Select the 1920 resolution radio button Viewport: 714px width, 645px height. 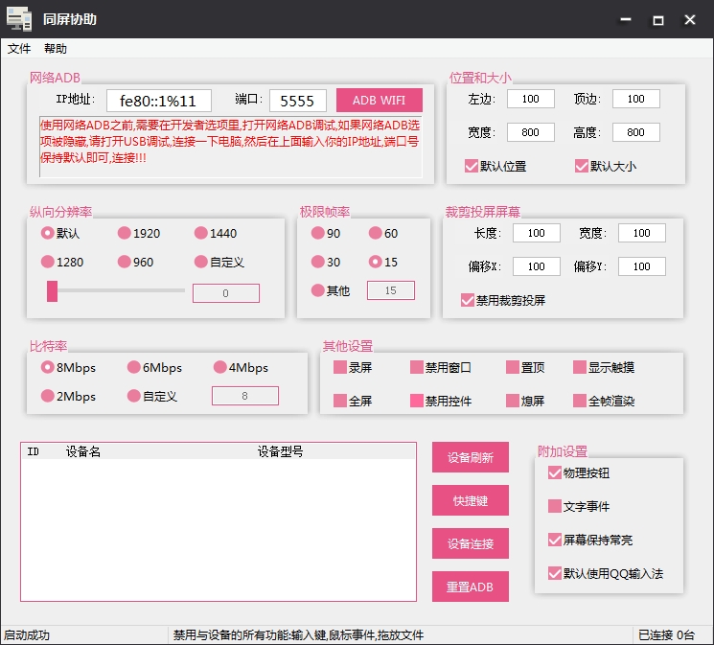[x=125, y=233]
